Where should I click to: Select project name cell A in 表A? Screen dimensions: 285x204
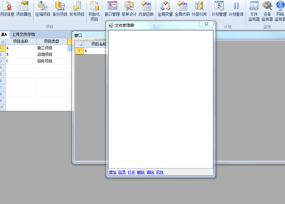tap(21, 48)
